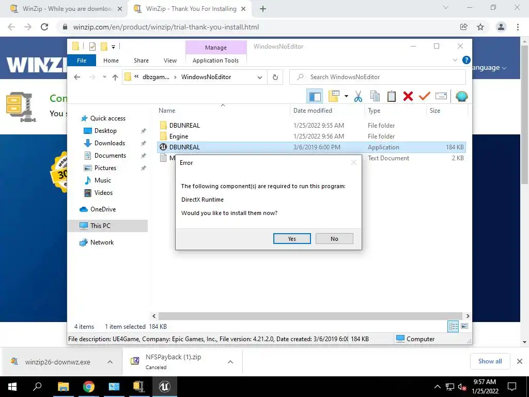Select the Engine folder row
Image resolution: width=529 pixels, height=397 pixels.
(311, 136)
